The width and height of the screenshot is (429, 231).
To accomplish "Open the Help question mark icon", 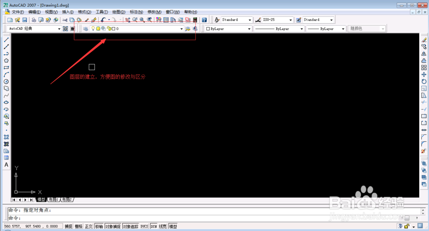I will coord(204,20).
